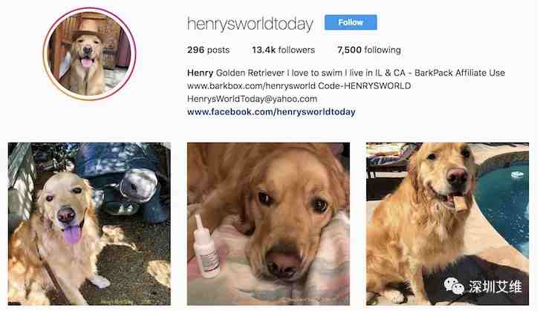This screenshot has height=311, width=540.
Task: Click the www.barkbox.com/henrysworld text
Action: (251, 85)
